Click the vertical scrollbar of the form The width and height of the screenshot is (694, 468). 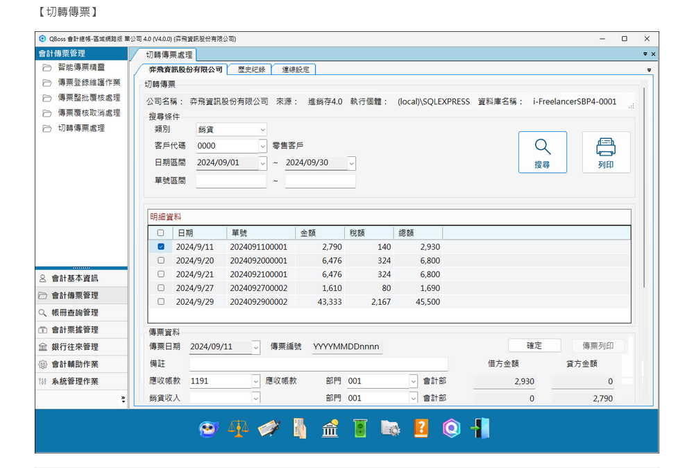[644, 188]
